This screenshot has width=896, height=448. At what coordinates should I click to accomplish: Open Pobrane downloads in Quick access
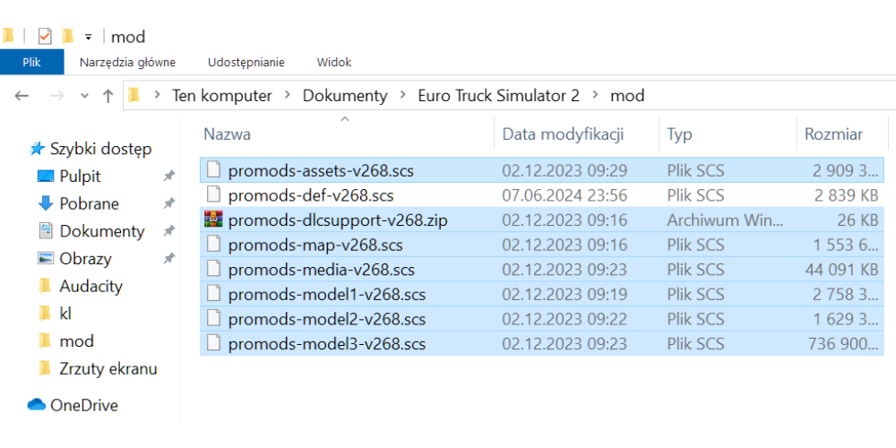point(89,203)
